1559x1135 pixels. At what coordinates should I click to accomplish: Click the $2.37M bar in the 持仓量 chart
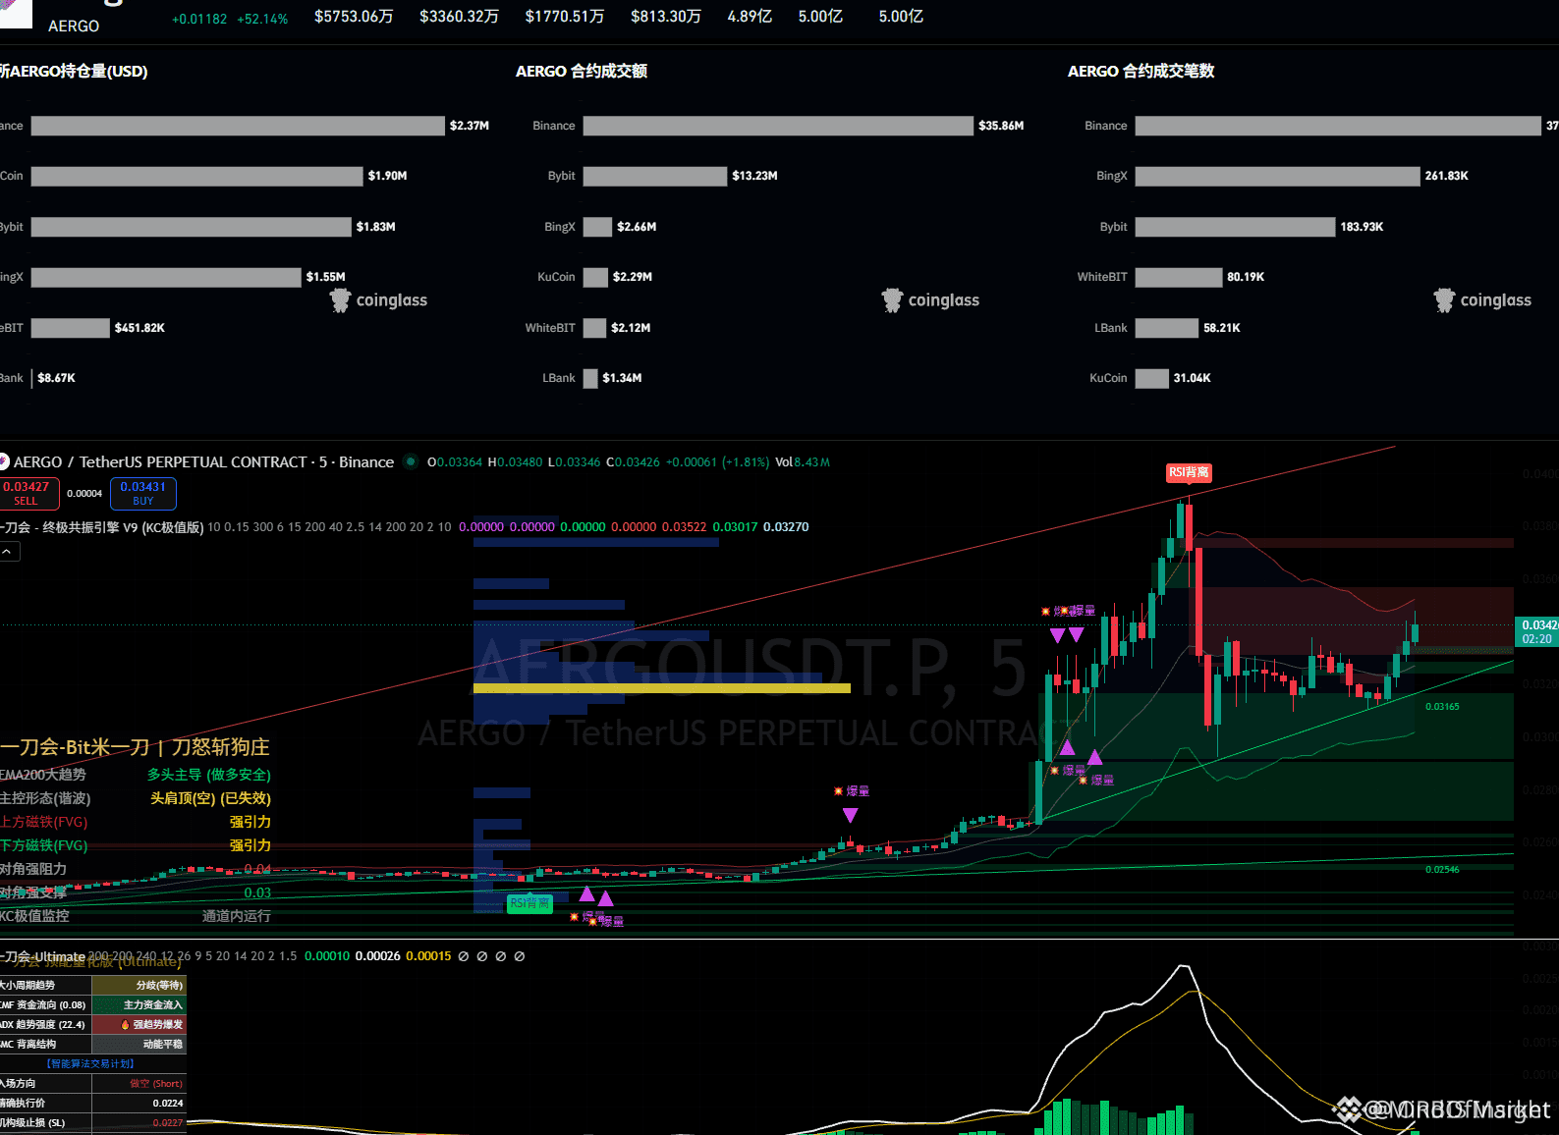point(238,126)
